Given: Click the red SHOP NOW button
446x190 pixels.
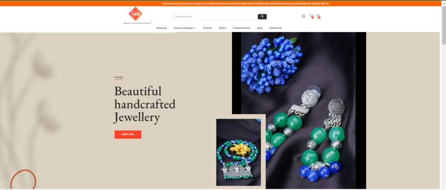Looking at the screenshot, I should tap(128, 134).
